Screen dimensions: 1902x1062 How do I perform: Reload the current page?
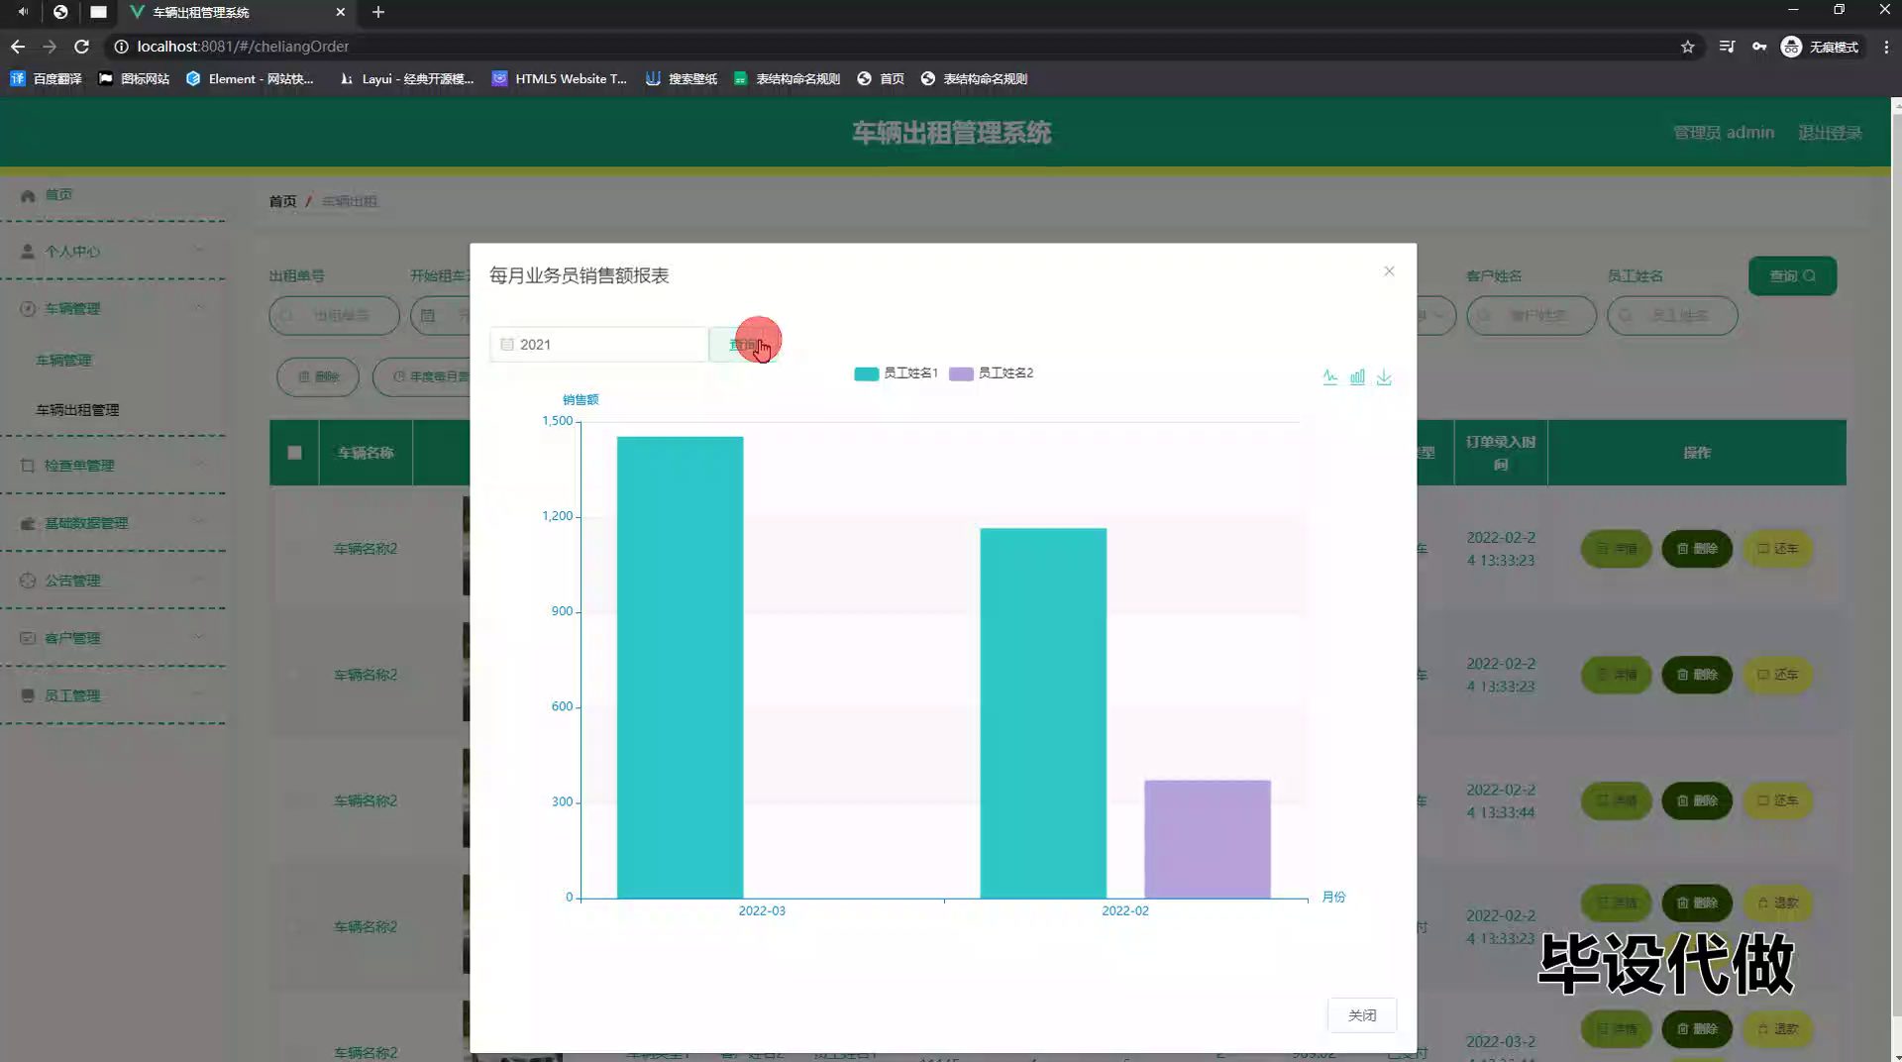click(81, 47)
